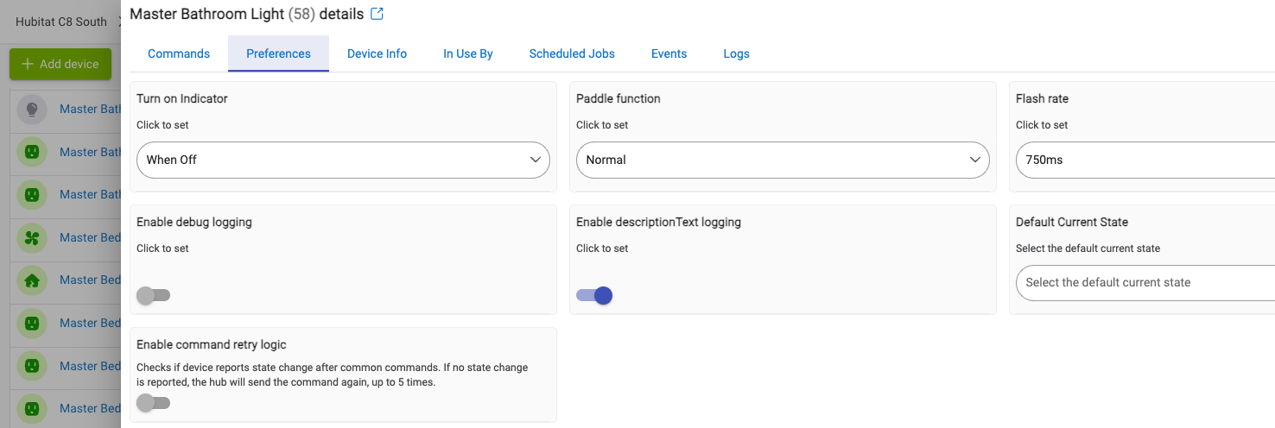Go to the Events tab
The image size is (1275, 428).
coord(669,53)
